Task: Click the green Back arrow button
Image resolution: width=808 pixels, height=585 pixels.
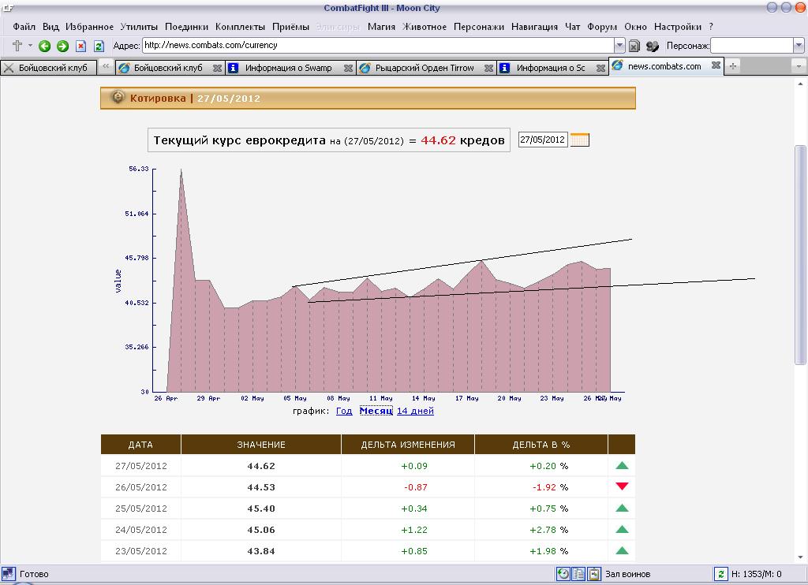Action: coord(45,46)
